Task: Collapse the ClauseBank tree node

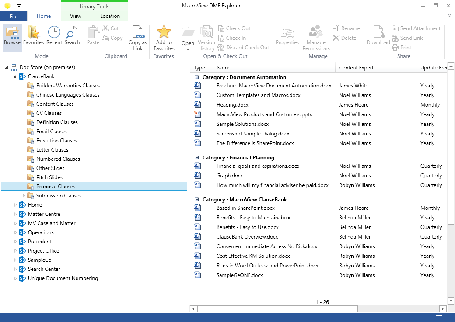Action: point(15,76)
